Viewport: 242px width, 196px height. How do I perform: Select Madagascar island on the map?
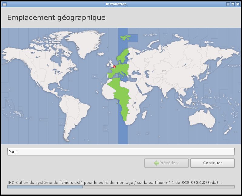[x=144, y=114]
